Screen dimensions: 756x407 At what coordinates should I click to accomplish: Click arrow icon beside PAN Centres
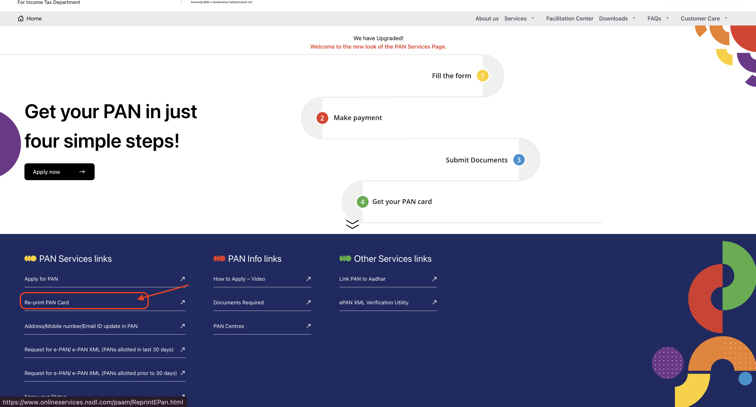(308, 326)
